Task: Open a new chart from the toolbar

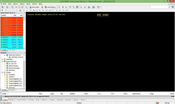Action: [x=2, y=7]
